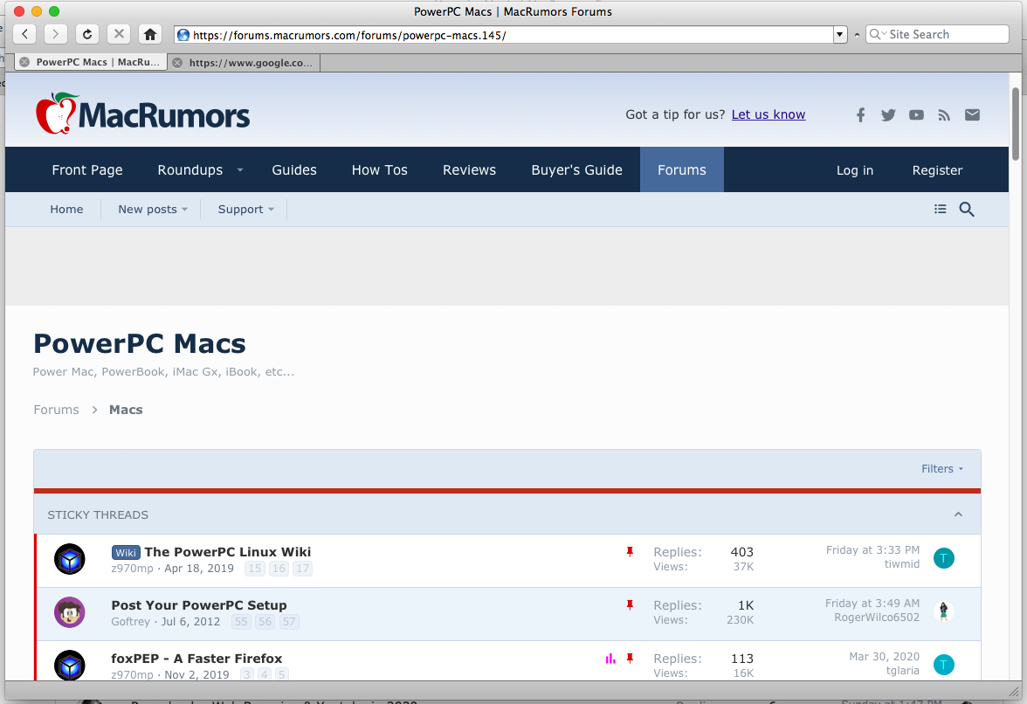Click the Macs breadcrumb link
This screenshot has width=1027, height=704.
pyautogui.click(x=126, y=410)
